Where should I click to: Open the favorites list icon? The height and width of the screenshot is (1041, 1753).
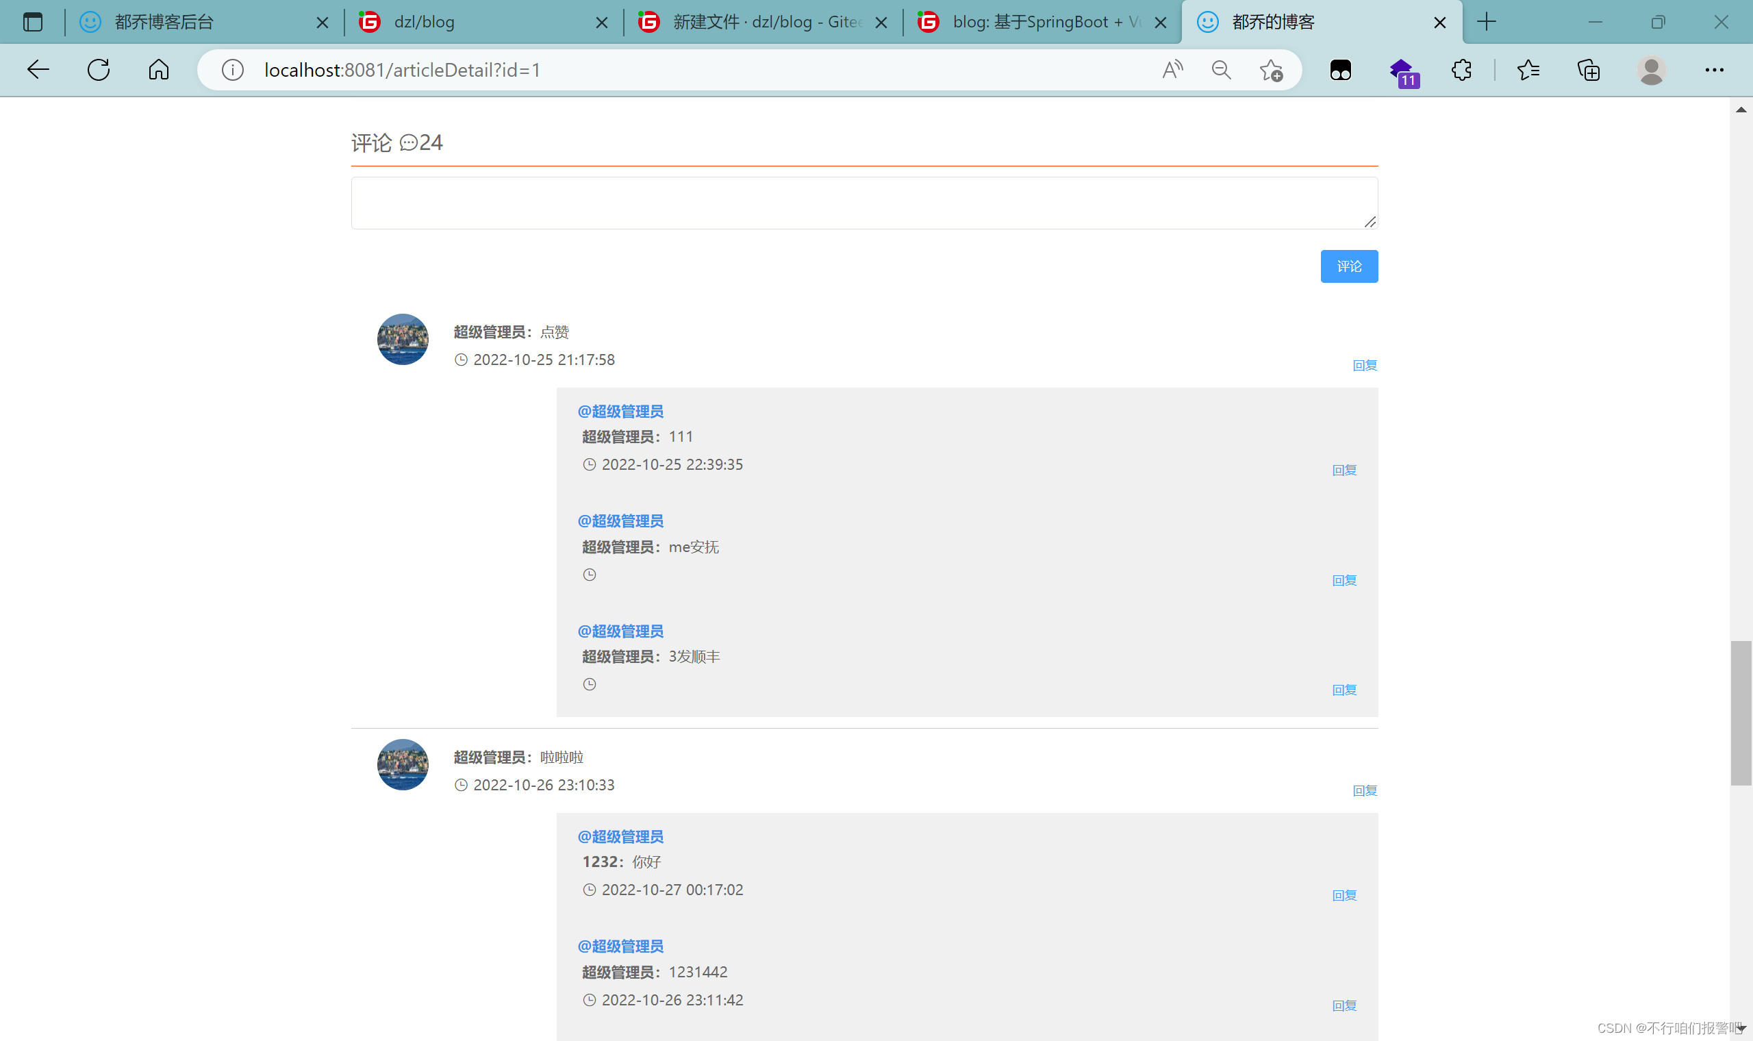click(1528, 69)
